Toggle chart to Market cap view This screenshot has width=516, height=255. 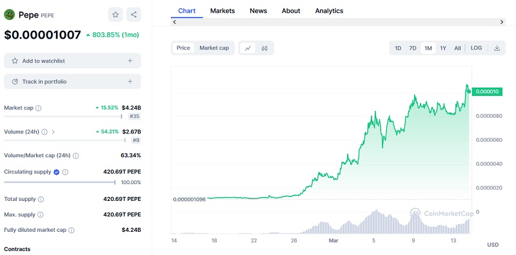coord(214,48)
